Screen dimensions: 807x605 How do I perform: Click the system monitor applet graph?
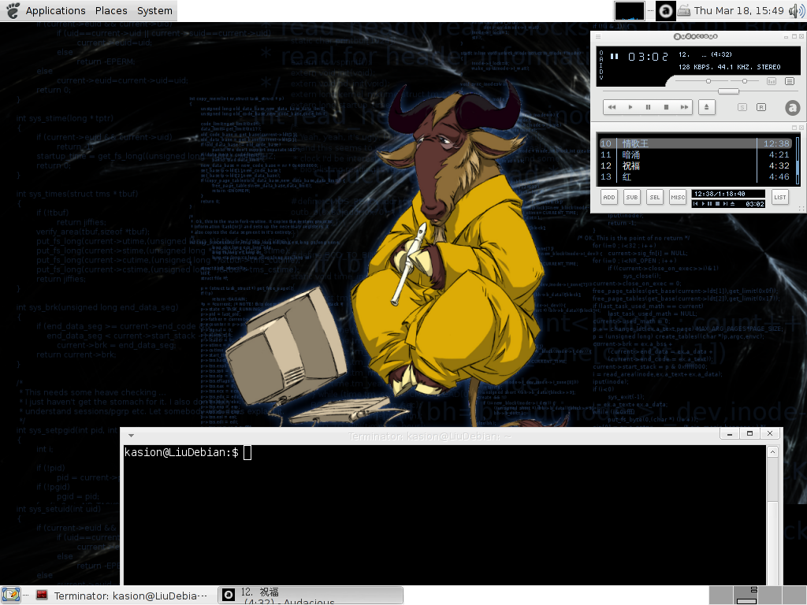[x=630, y=11]
